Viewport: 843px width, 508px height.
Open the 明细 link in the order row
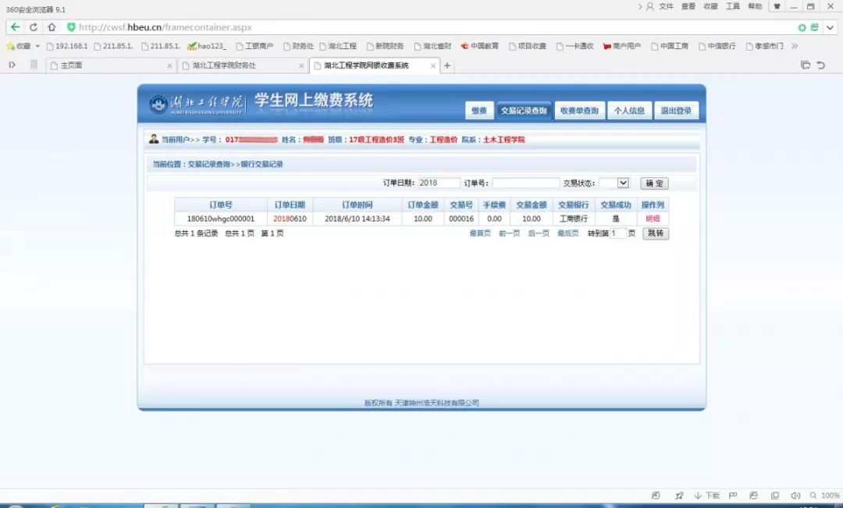coord(653,218)
